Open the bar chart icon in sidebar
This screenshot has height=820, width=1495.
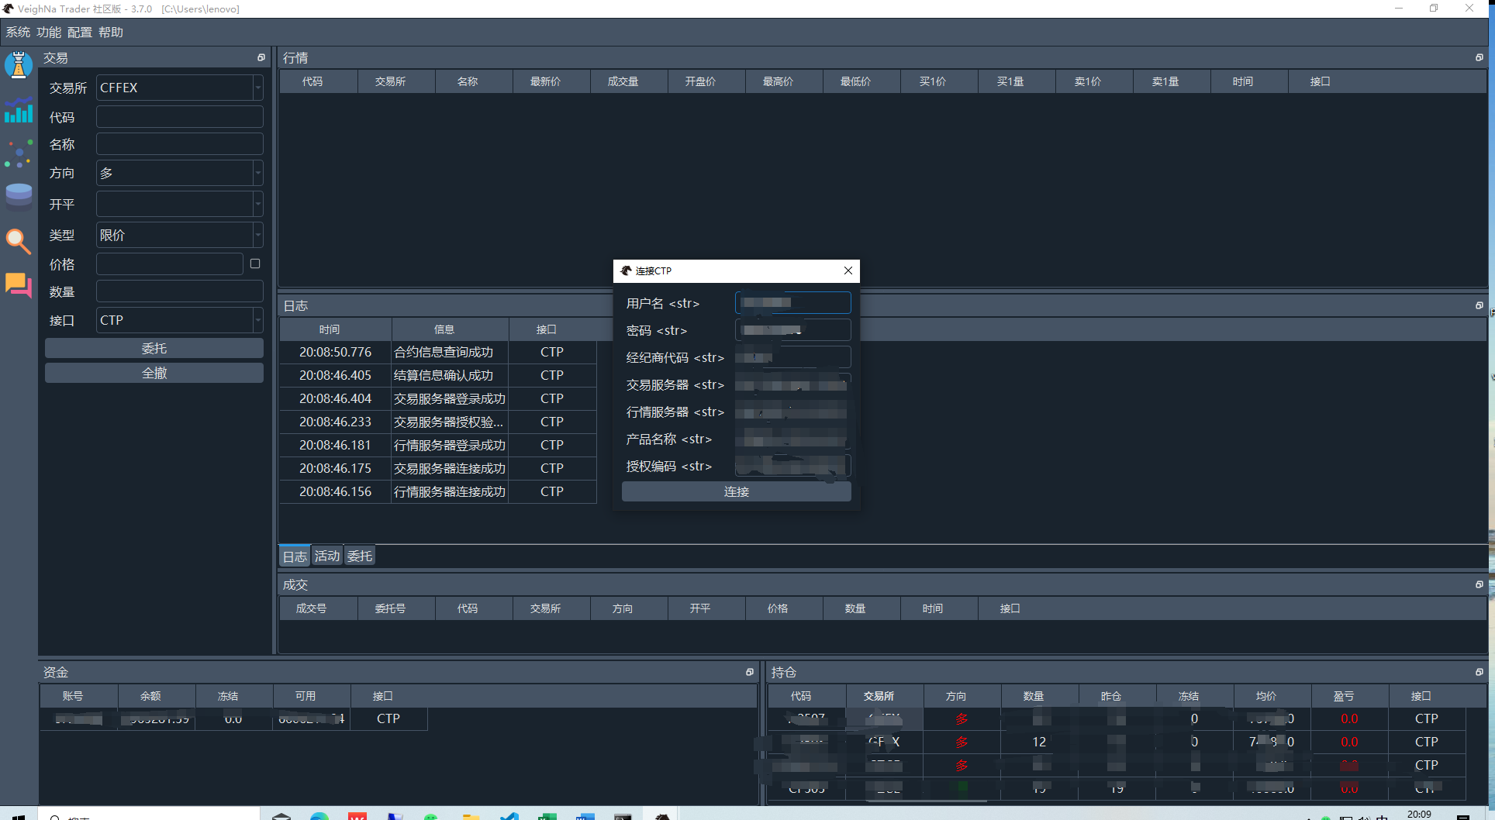19,110
